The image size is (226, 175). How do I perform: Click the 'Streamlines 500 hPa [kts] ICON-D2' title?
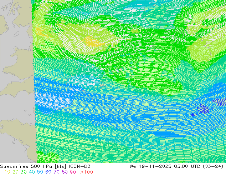pos(45,166)
